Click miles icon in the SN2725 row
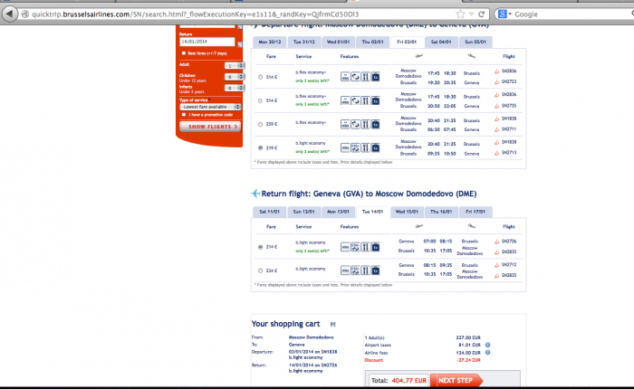The height and width of the screenshot is (389, 634). pyautogui.click(x=345, y=100)
